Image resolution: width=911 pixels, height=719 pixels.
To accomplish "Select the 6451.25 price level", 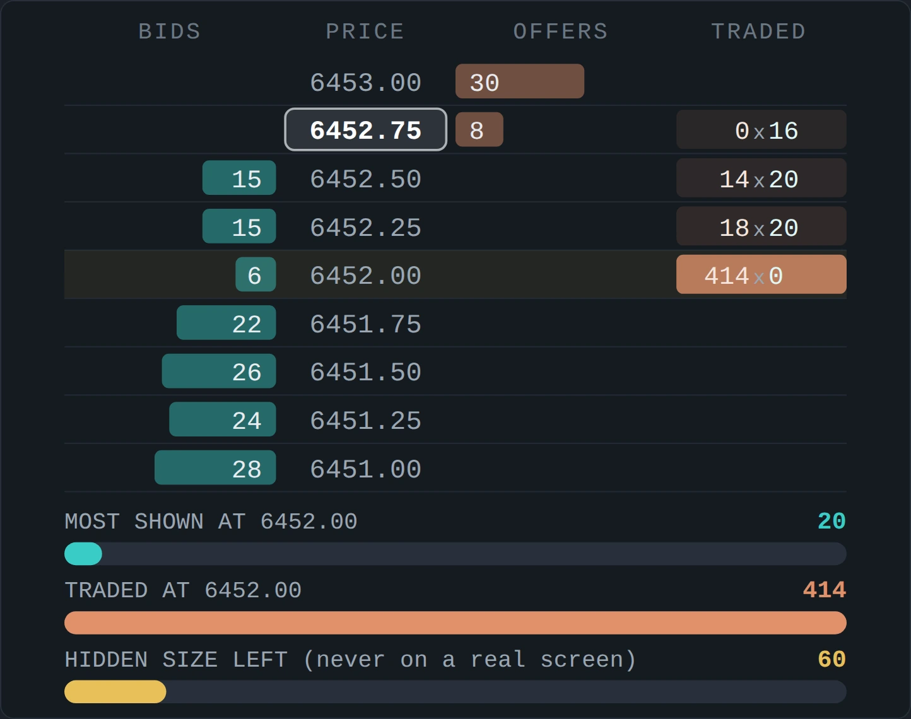I will pos(366,421).
